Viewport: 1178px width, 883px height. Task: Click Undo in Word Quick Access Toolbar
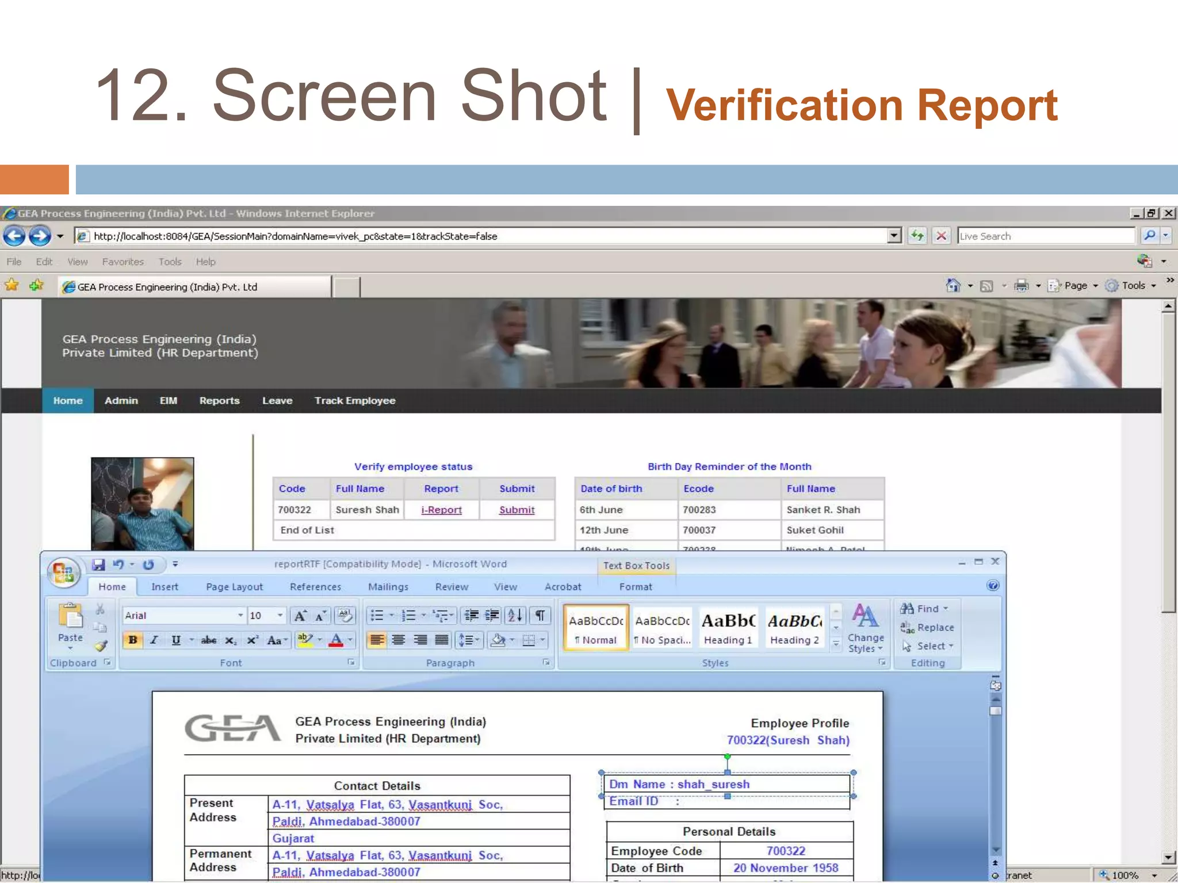pyautogui.click(x=118, y=565)
